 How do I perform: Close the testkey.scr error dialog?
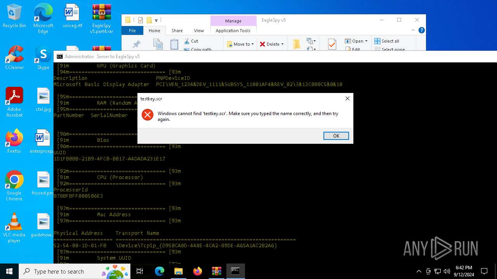pos(348,98)
